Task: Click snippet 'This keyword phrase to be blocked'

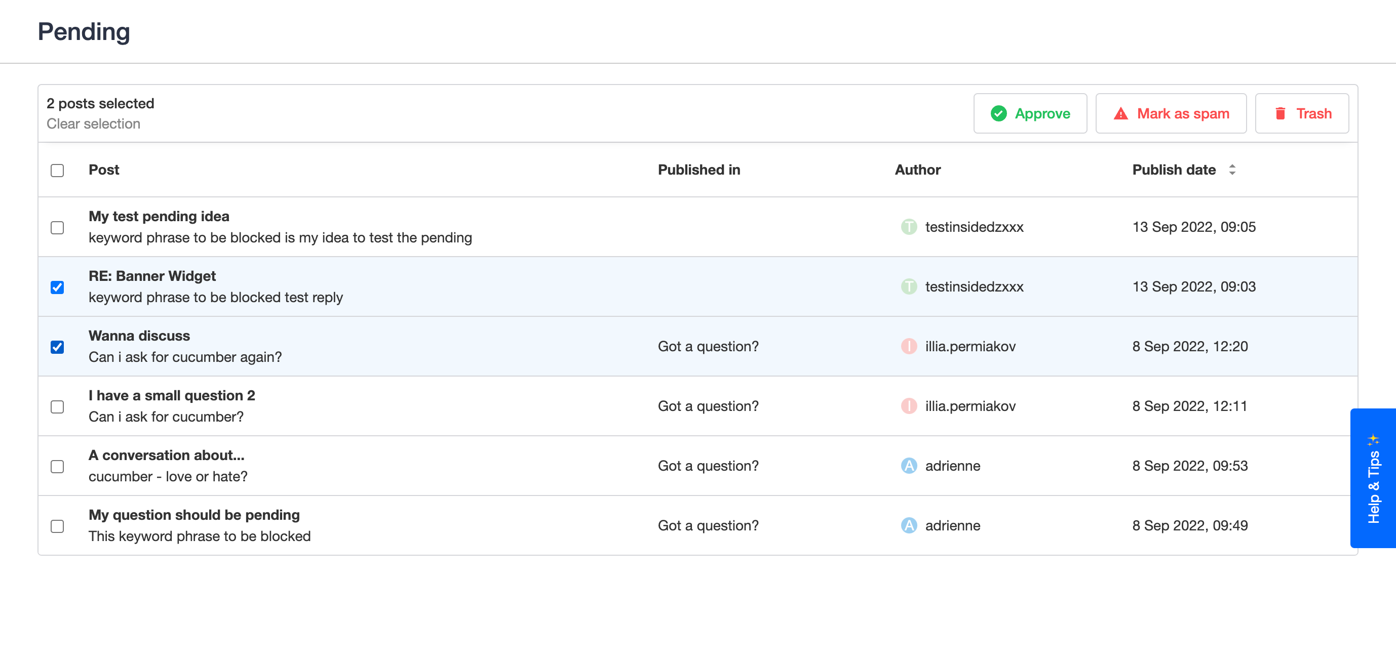Action: [x=200, y=536]
